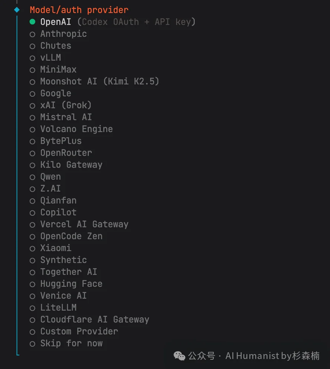
Task: Choose LiteLLM from the provider list
Action: [x=58, y=308]
